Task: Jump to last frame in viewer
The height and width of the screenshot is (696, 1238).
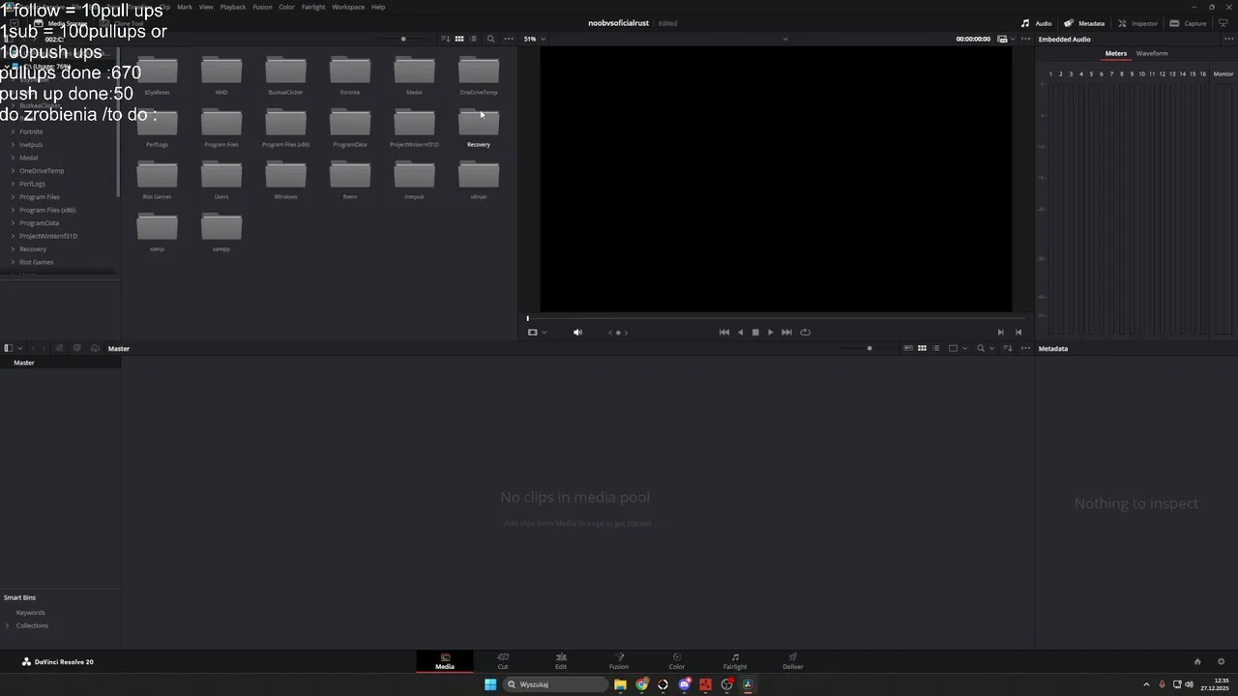Action: point(786,332)
